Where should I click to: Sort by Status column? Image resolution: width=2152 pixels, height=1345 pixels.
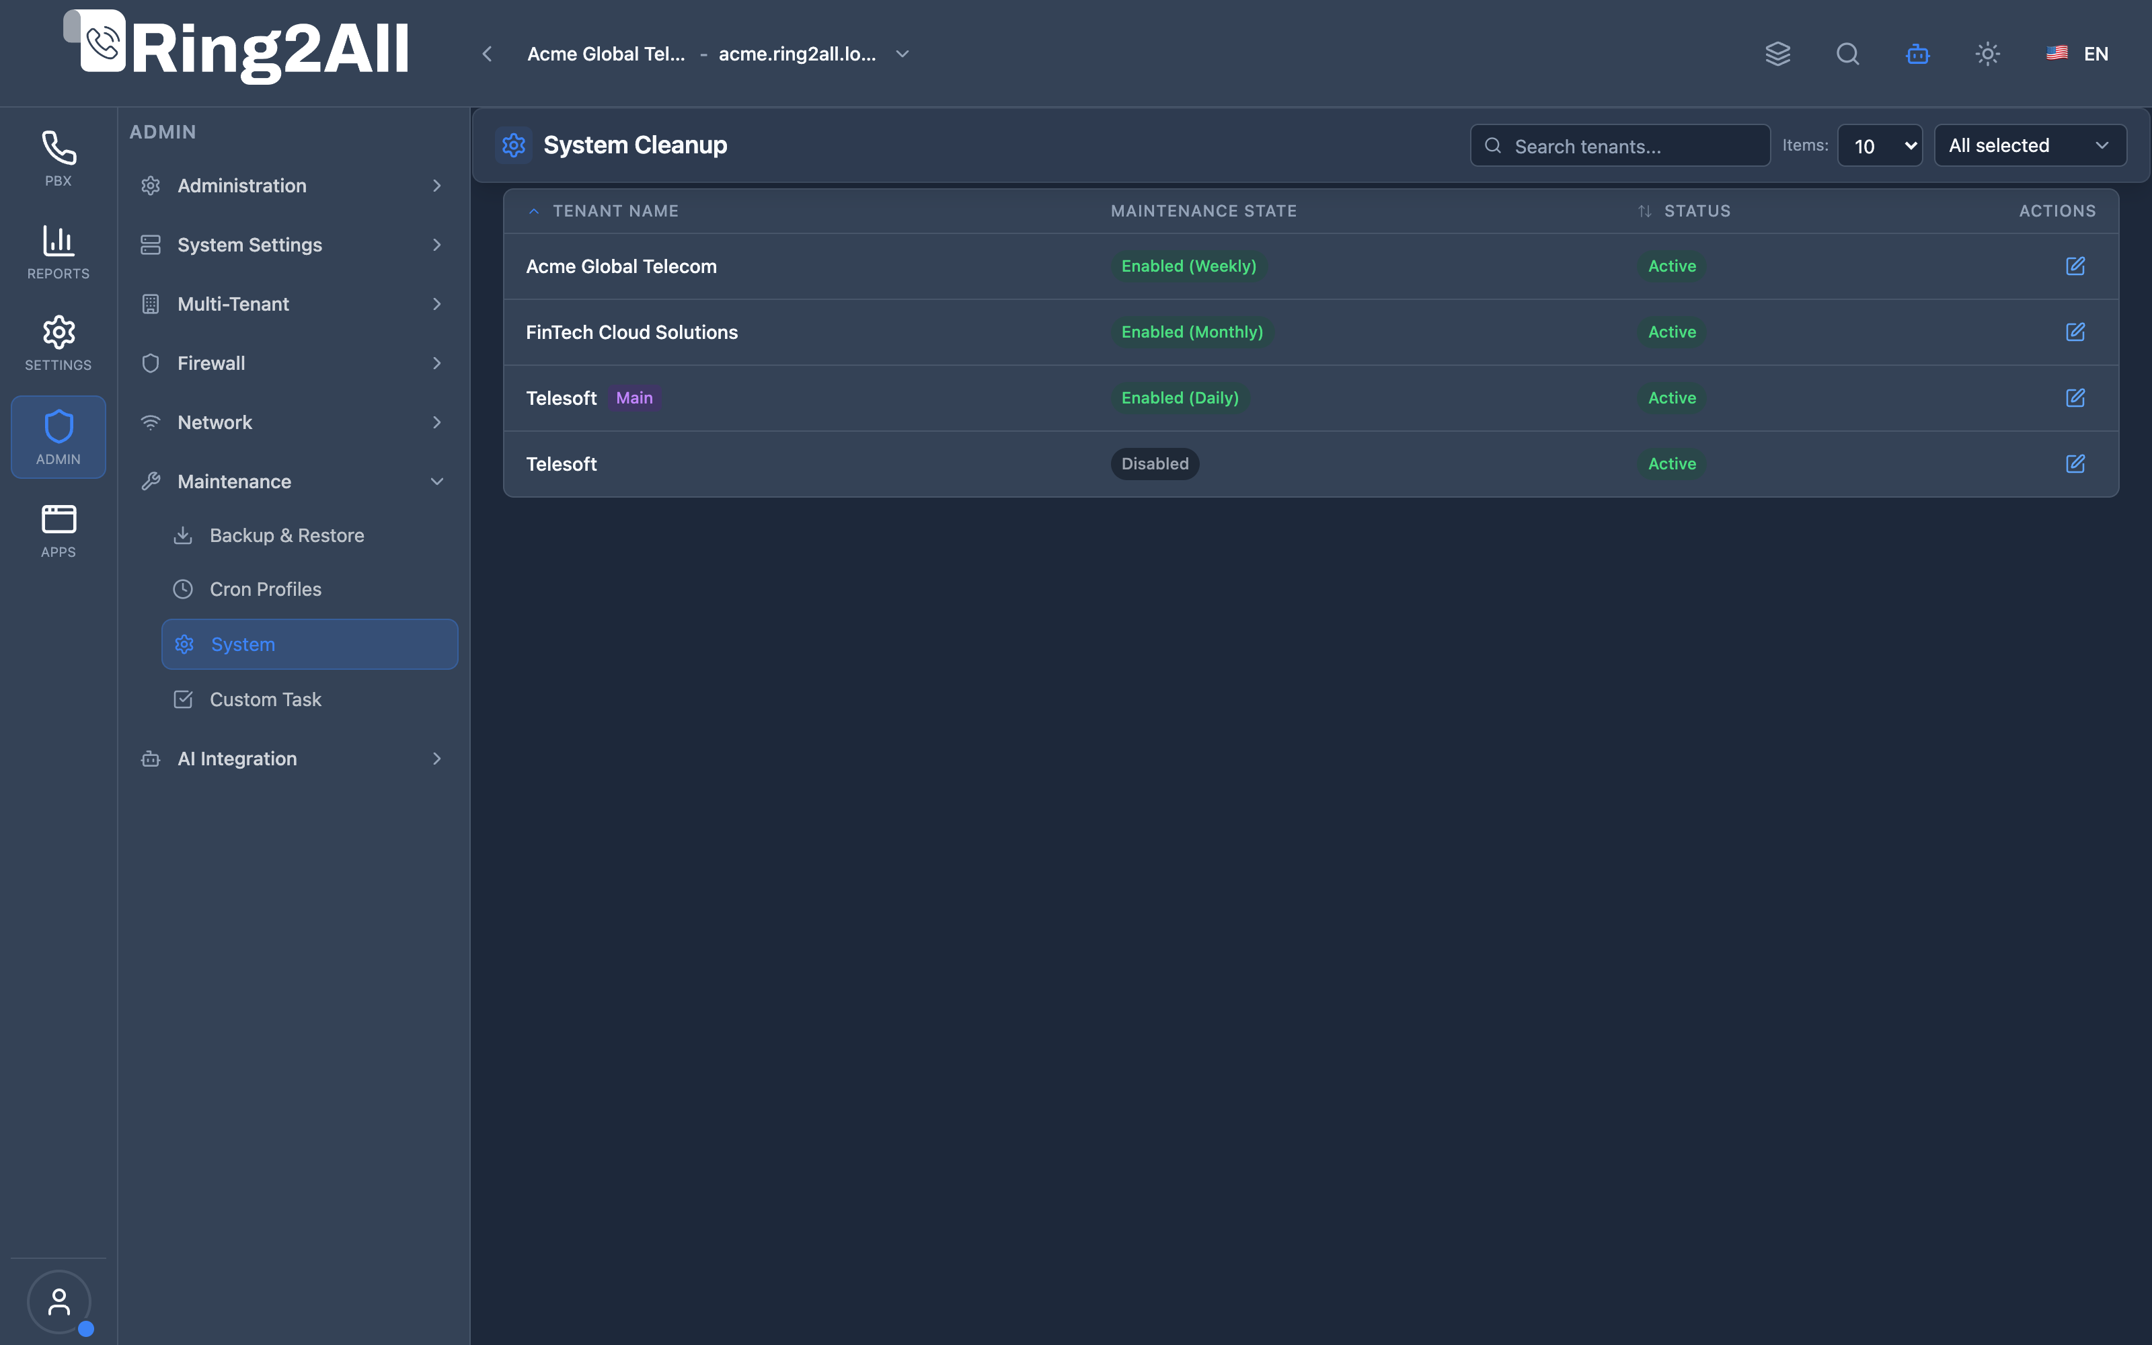(1684, 210)
